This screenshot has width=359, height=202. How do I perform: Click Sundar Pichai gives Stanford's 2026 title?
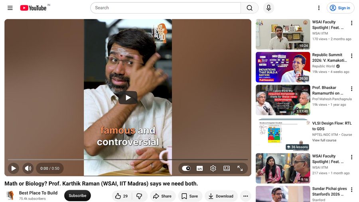click(329, 192)
